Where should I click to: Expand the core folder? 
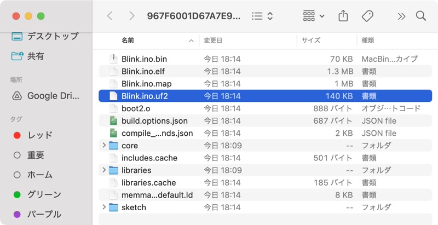pos(104,145)
